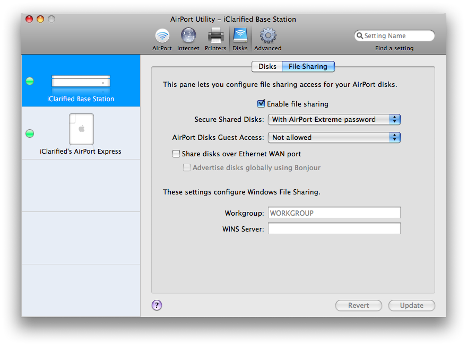Click the purple help question mark
Image resolution: width=467 pixels, height=346 pixels.
coord(157,305)
